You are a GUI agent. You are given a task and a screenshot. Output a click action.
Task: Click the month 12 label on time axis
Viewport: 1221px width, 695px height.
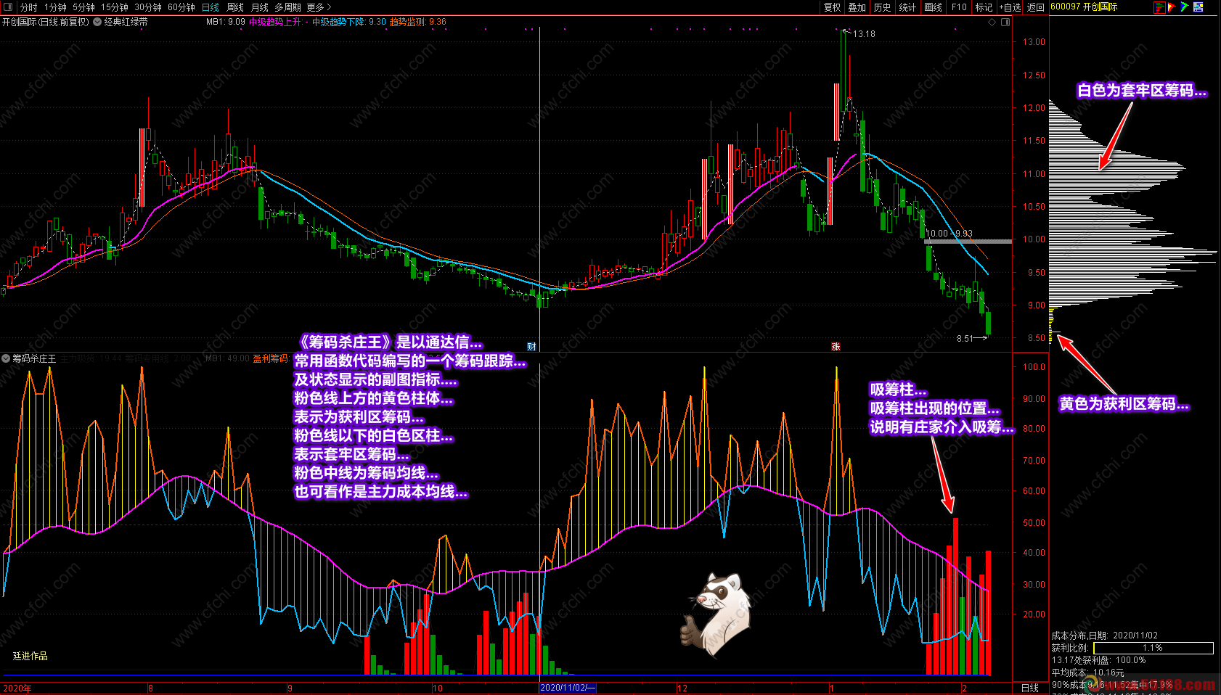click(x=682, y=688)
